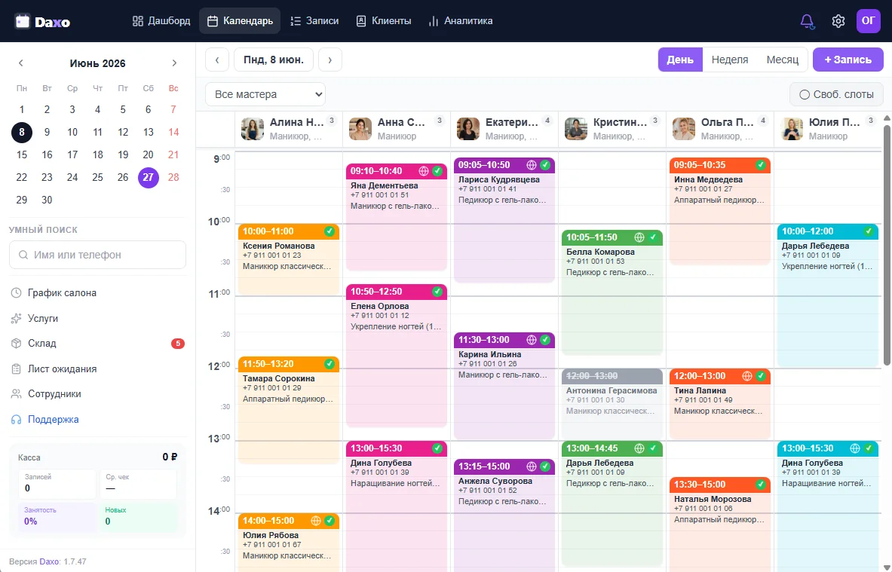
Task: Go to next month in mini calendar
Action: (174, 63)
